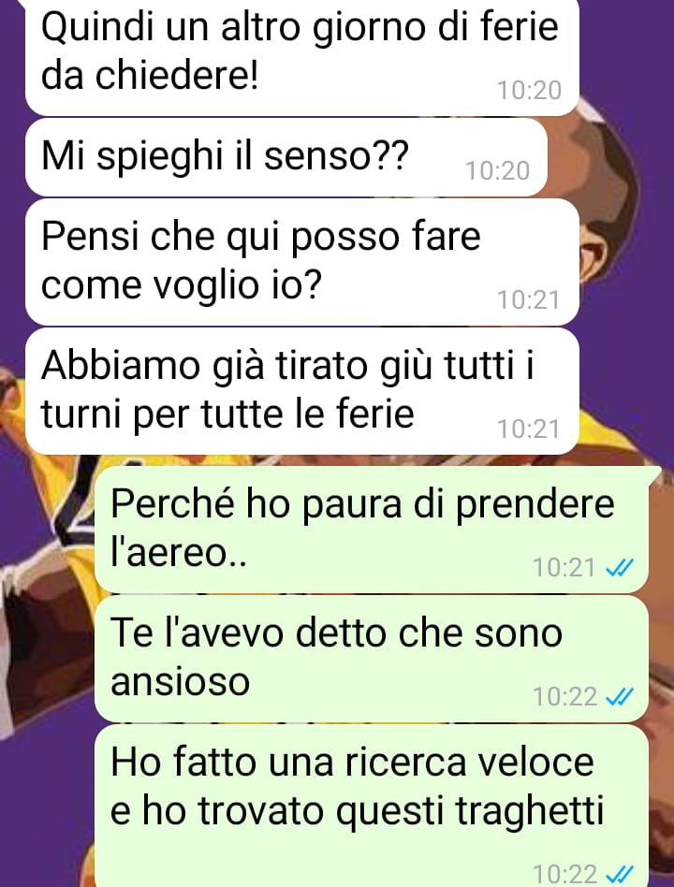Tap the 10:21 timestamp on the 'turni per tutte le ferie' message

click(529, 429)
